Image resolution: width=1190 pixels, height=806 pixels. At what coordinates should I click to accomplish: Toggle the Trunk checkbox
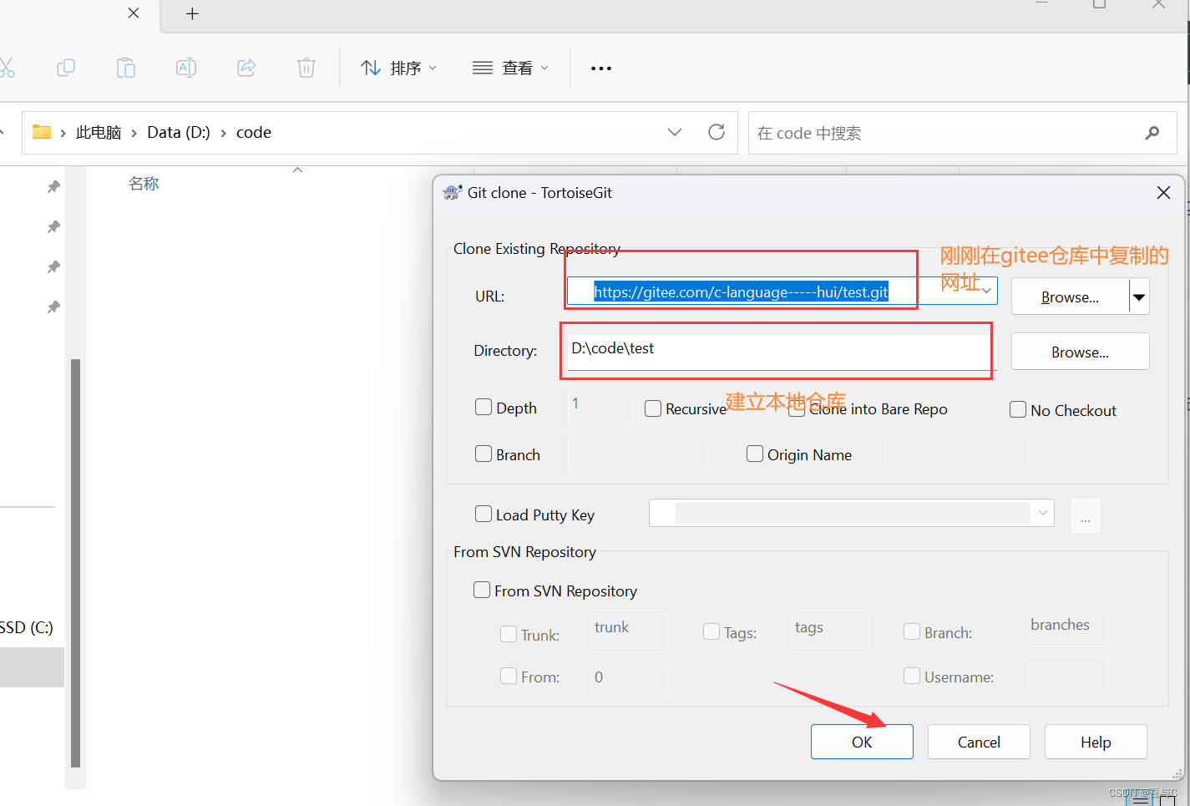coord(509,634)
